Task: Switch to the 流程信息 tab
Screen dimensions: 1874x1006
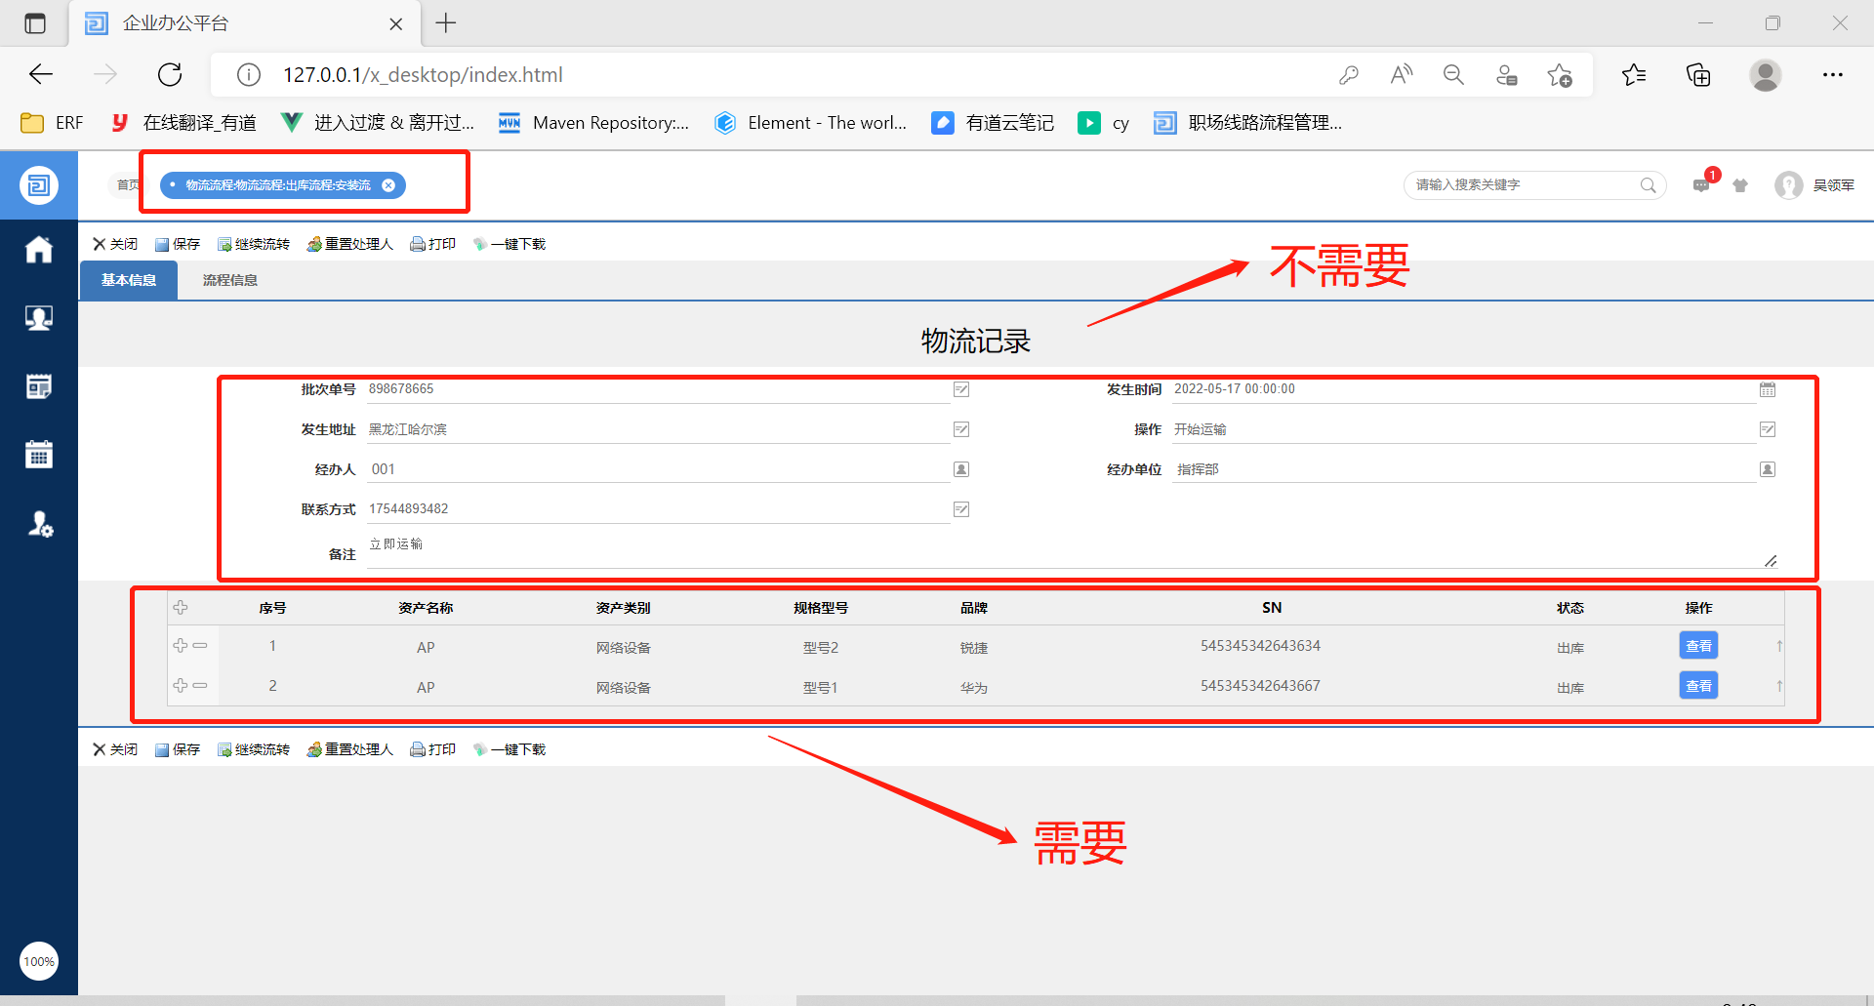Action: coord(229,280)
